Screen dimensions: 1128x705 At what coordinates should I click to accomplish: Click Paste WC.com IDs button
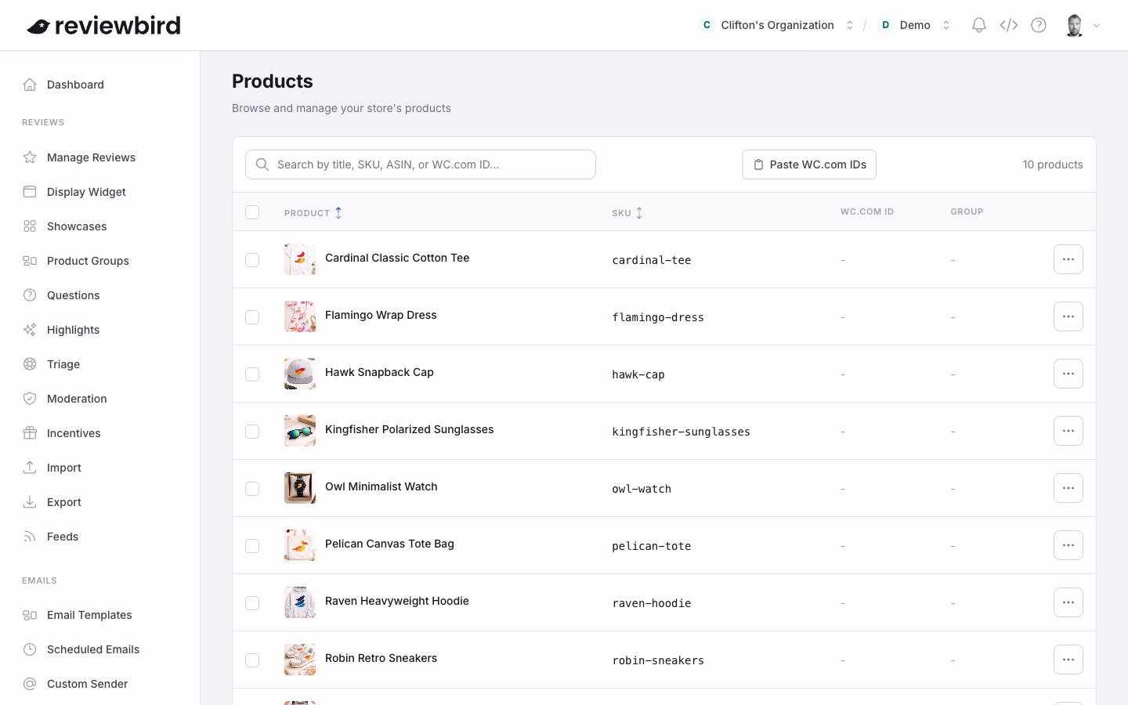809,164
